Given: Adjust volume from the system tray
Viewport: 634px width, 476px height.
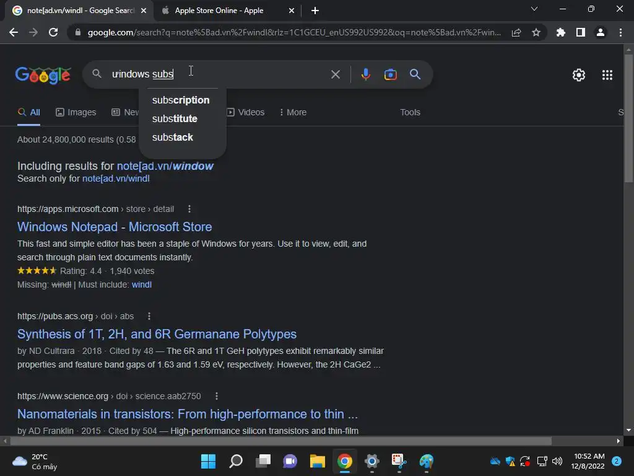Looking at the screenshot, I should coord(557,461).
